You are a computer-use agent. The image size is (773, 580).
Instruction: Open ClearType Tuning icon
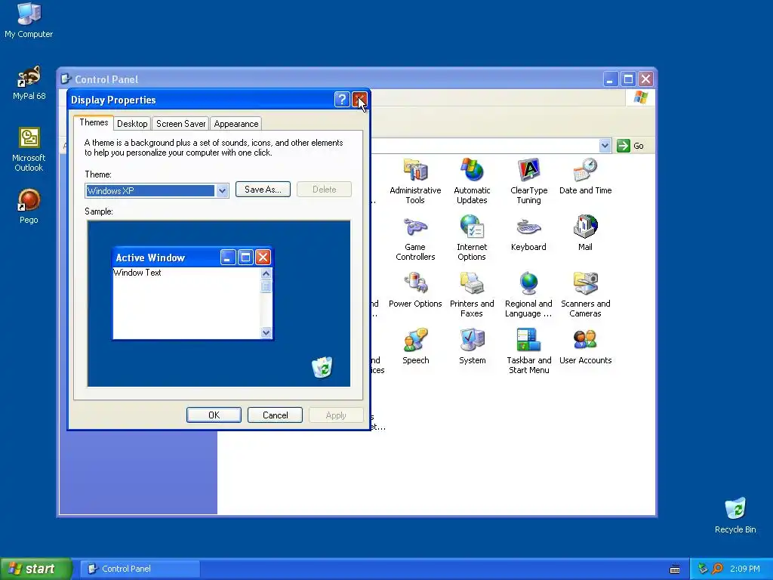click(x=528, y=180)
